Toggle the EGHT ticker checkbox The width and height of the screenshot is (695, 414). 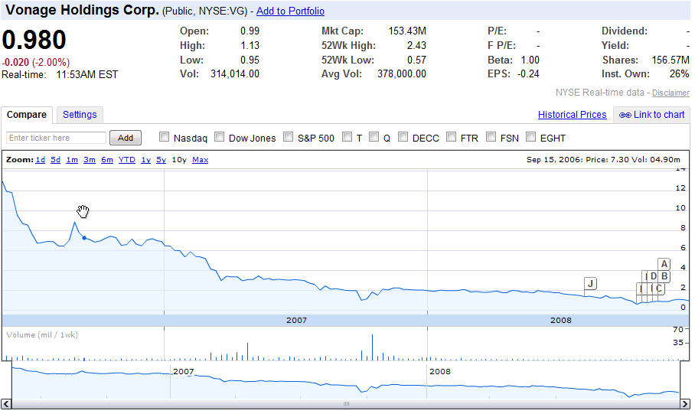[530, 138]
